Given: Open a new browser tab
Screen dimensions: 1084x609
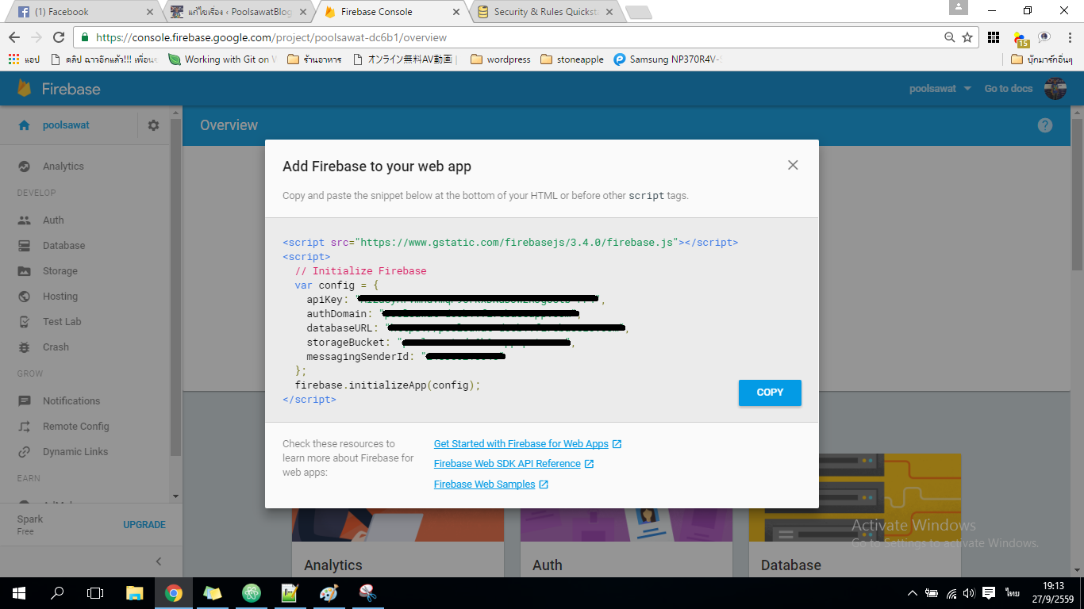Looking at the screenshot, I should (638, 12).
